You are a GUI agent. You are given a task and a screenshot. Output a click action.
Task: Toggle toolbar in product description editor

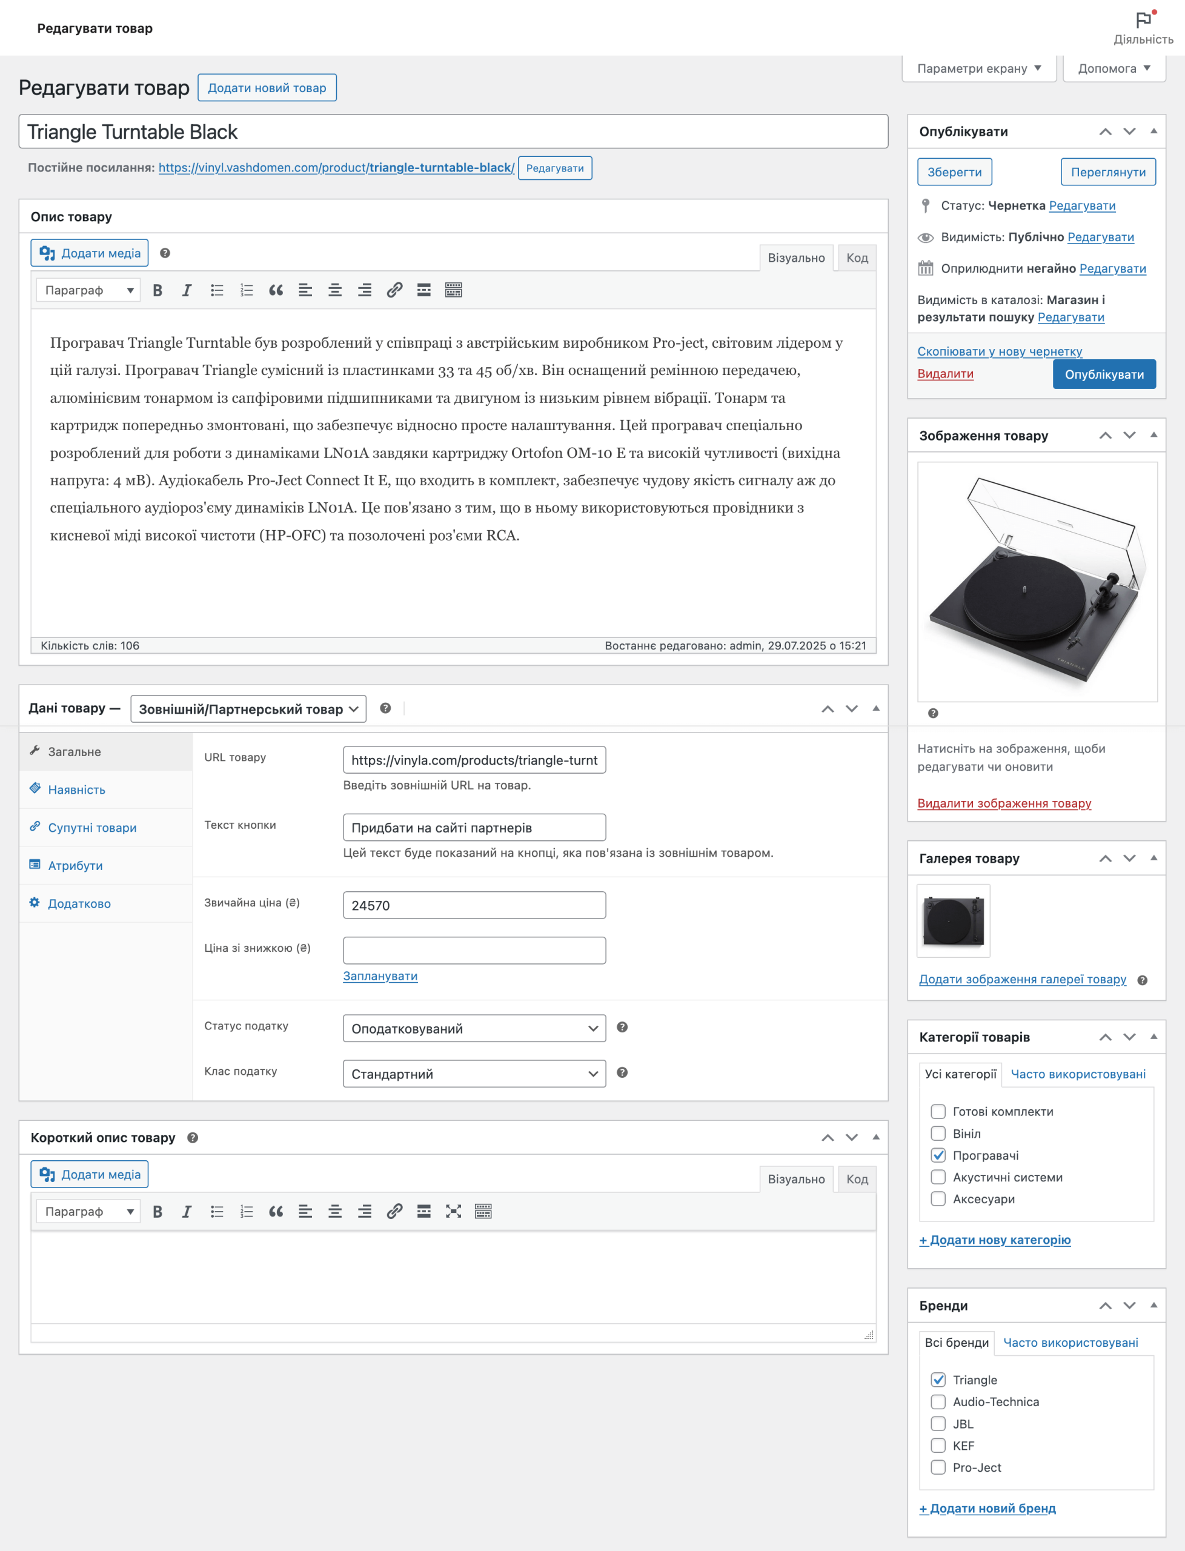[454, 290]
